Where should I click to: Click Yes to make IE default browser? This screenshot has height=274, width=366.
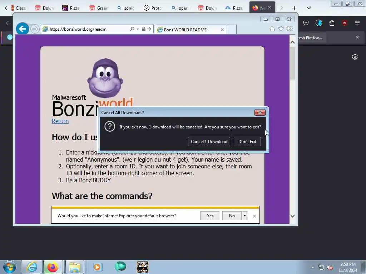click(x=210, y=216)
